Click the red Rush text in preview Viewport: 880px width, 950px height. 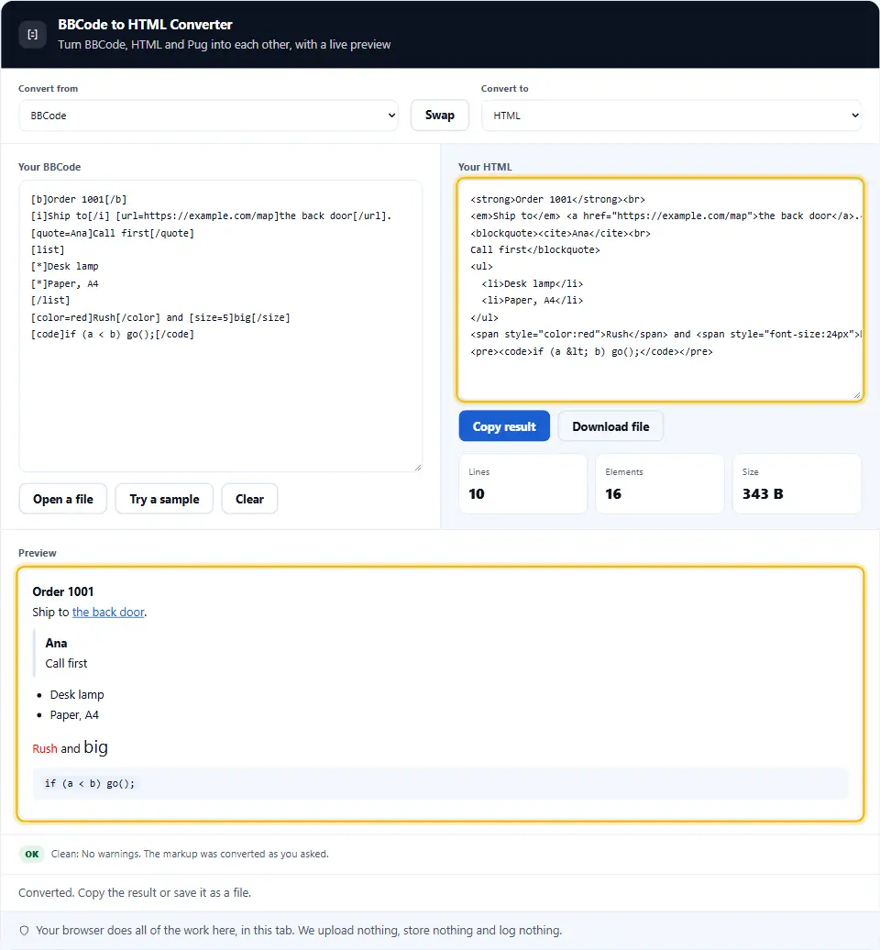[45, 749]
